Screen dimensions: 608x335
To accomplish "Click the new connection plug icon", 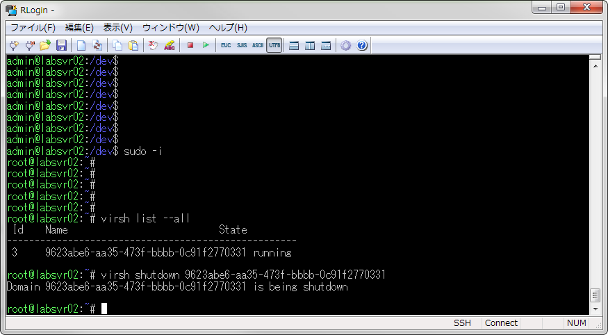I will [x=14, y=46].
